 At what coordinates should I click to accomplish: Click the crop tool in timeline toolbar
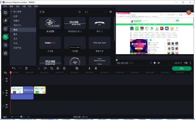(52, 68)
